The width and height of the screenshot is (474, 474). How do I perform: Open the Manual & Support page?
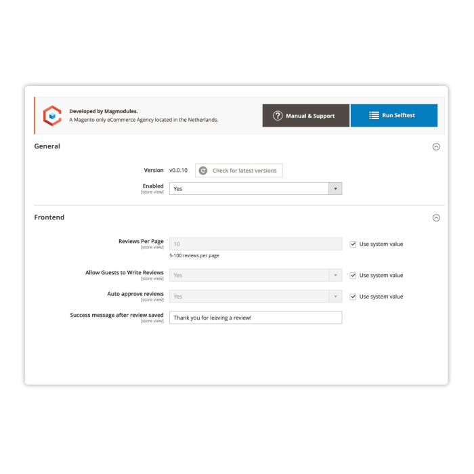pos(305,116)
